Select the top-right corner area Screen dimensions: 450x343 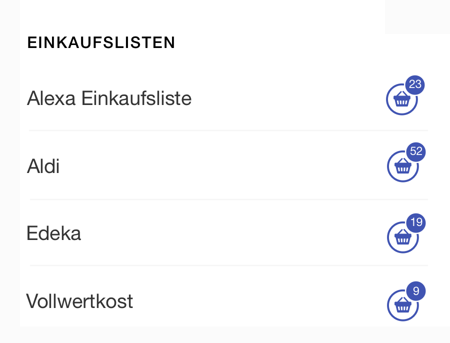point(417,15)
